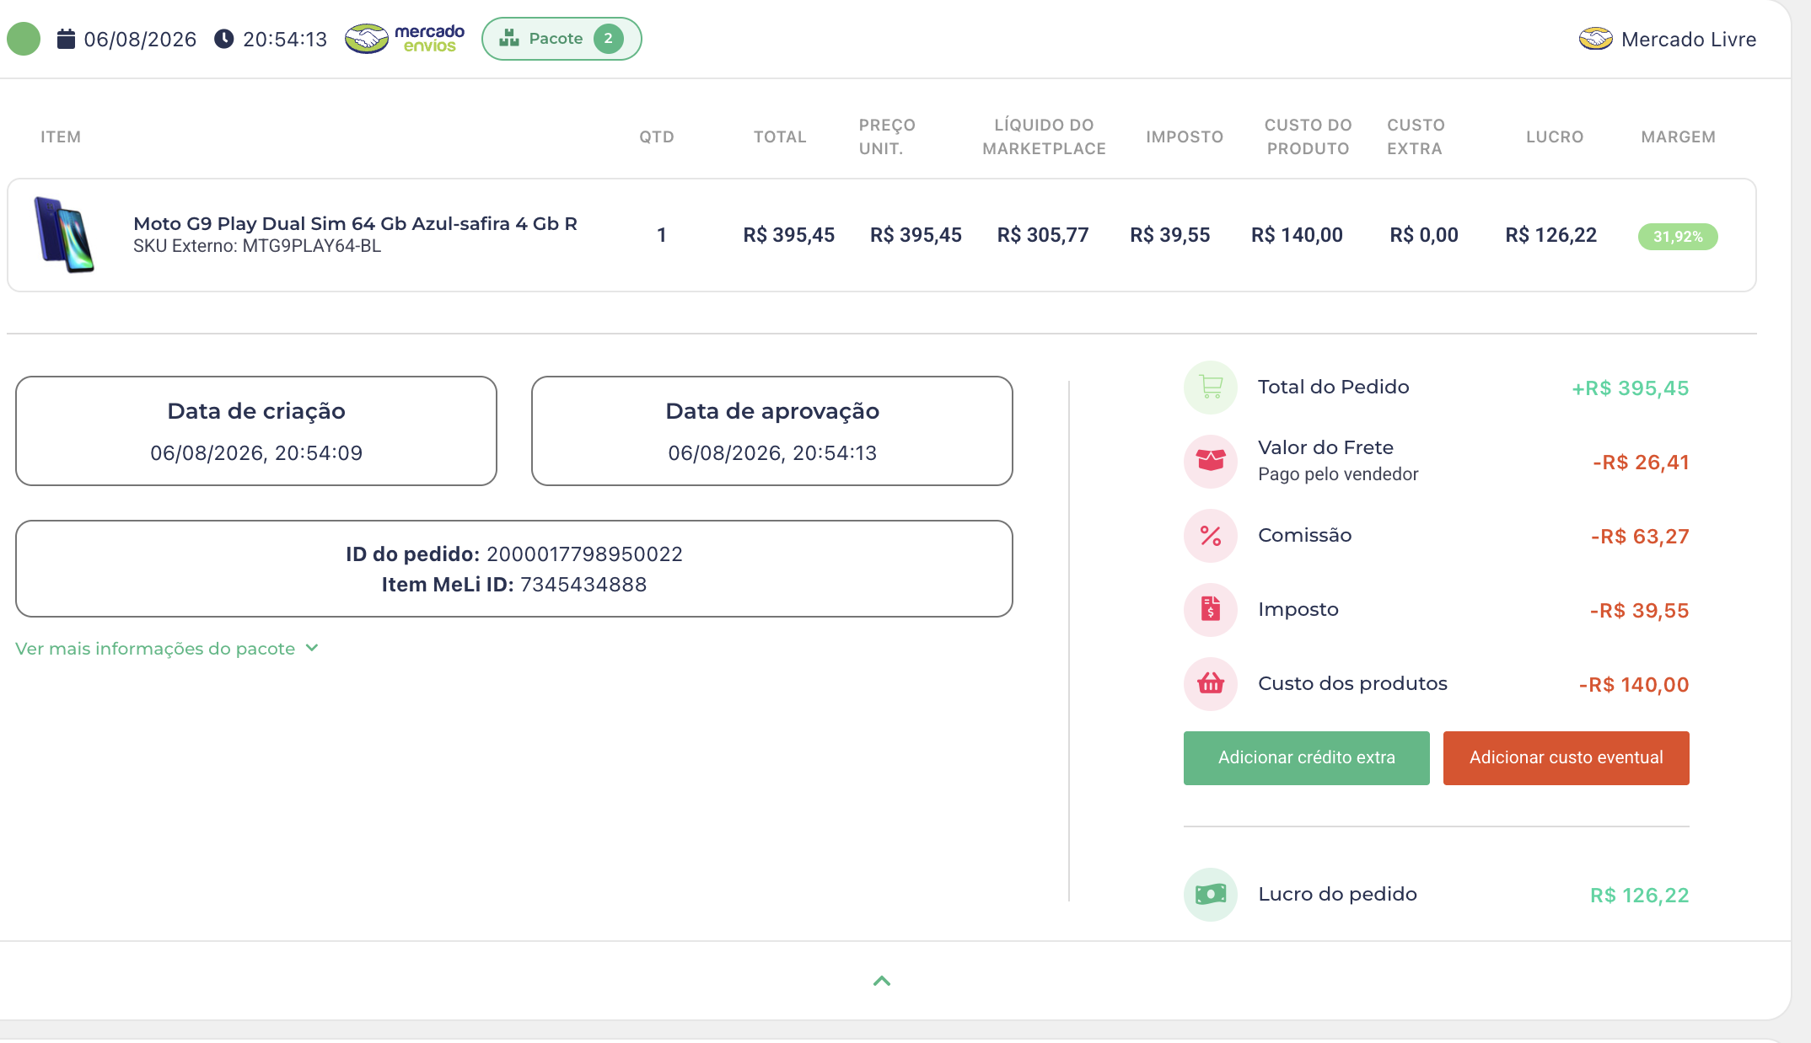The width and height of the screenshot is (1811, 1043).
Task: Click the Item MeLi ID 7345434888
Action: click(x=583, y=585)
